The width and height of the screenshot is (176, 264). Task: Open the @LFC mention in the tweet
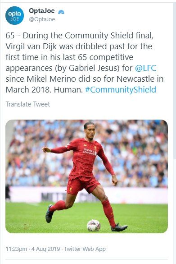coord(145,68)
